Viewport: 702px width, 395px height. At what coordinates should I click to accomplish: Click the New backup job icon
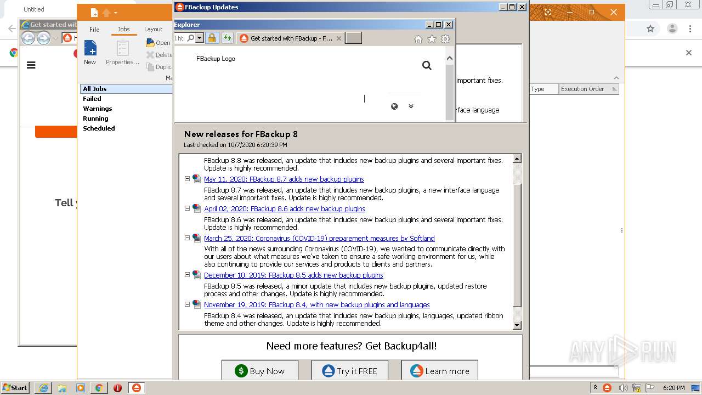(x=90, y=48)
